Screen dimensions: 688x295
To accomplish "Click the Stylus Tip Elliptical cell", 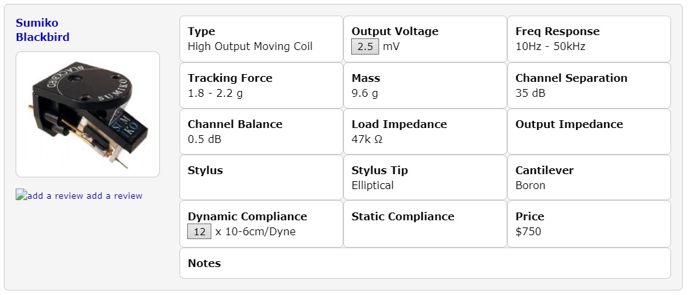I will (425, 177).
